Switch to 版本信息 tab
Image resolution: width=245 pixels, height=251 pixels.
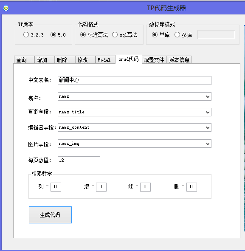(x=179, y=60)
